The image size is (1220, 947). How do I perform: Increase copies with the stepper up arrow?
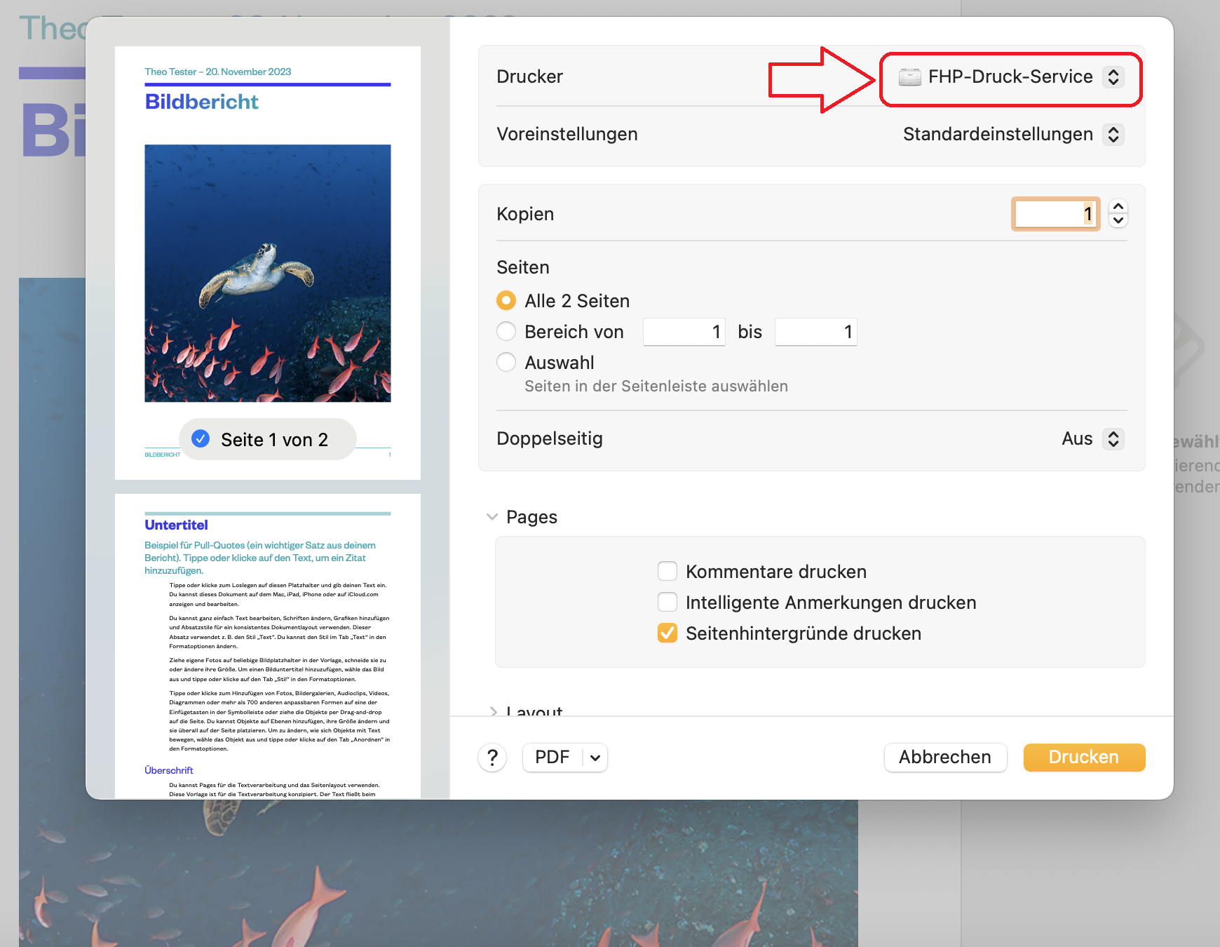pos(1118,206)
